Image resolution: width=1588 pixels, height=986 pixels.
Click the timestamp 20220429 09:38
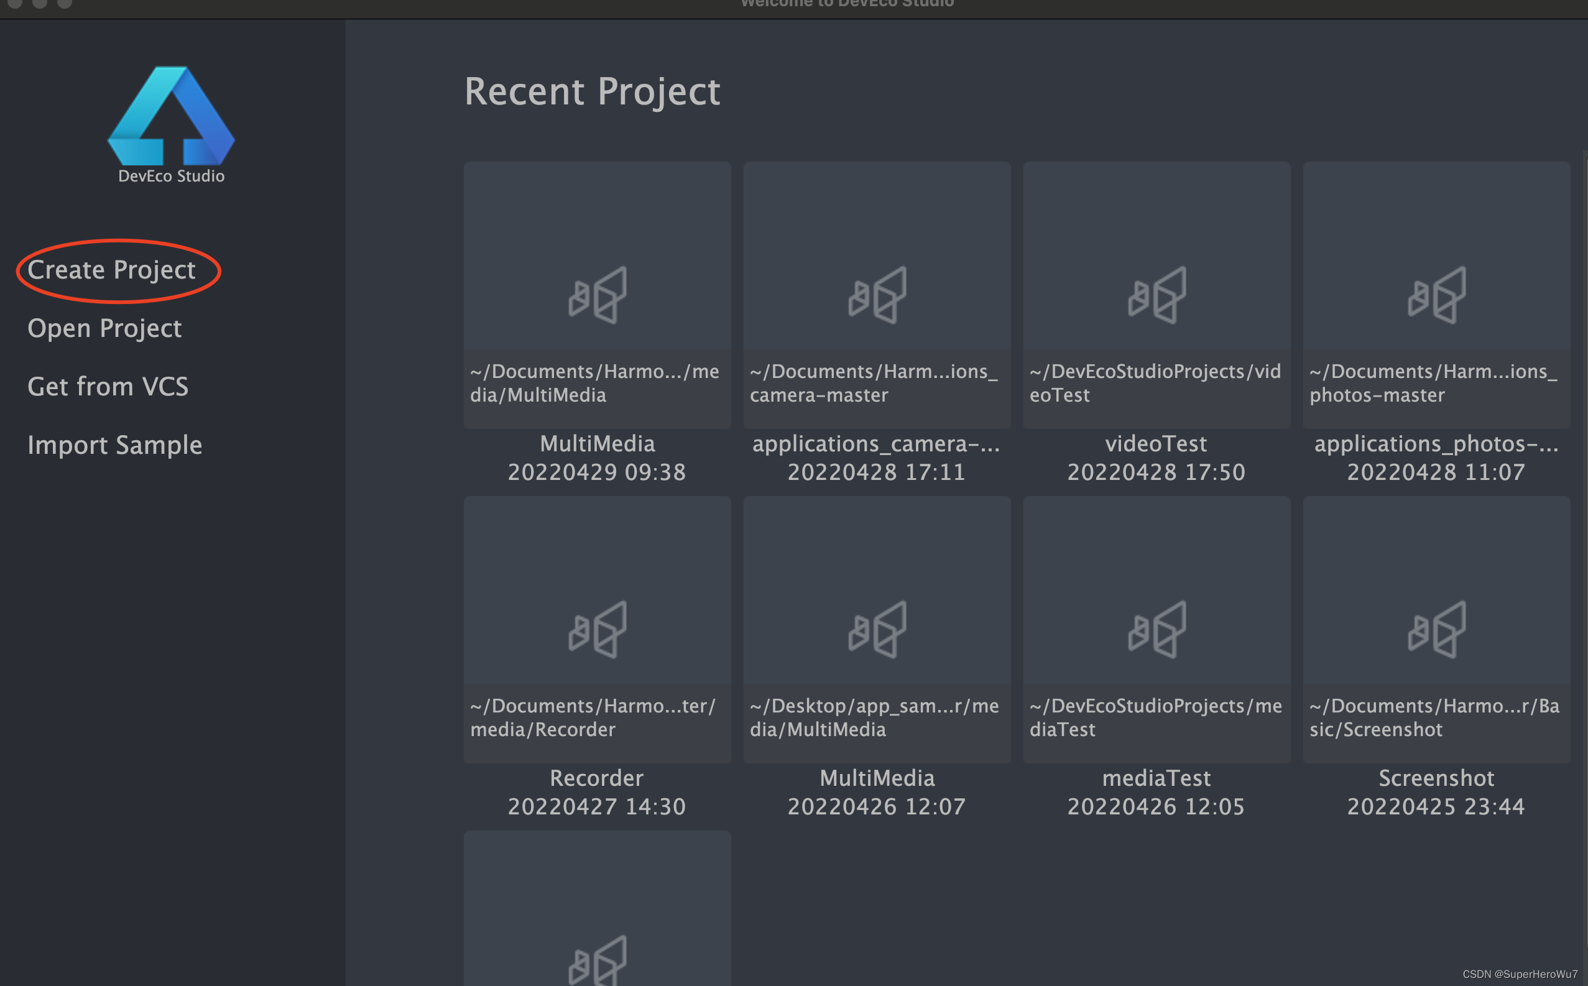[597, 472]
